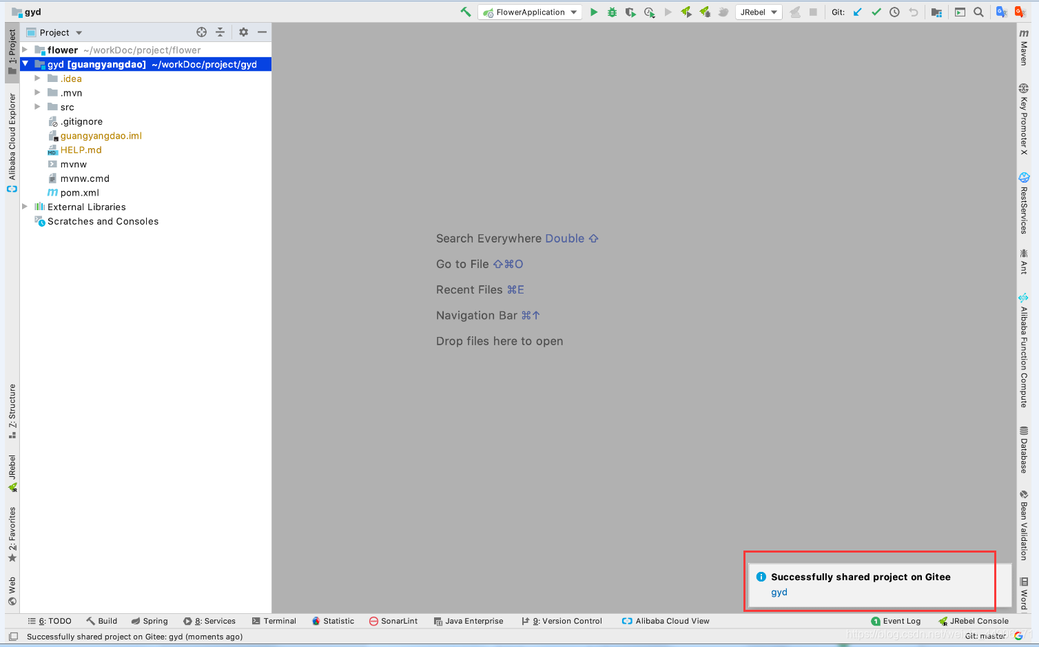
Task: Open the JRebel left side tab
Action: tap(12, 473)
